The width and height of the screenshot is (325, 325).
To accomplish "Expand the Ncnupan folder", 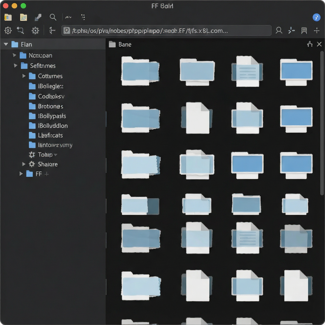I will point(14,55).
